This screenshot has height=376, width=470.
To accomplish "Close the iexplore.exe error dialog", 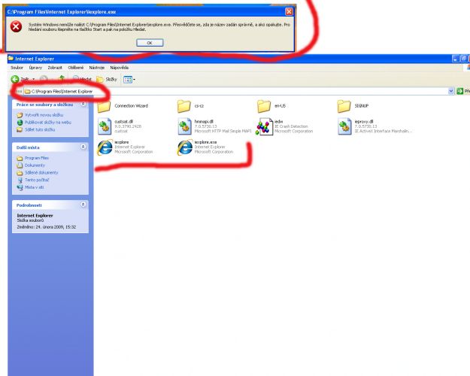I will tap(289, 12).
